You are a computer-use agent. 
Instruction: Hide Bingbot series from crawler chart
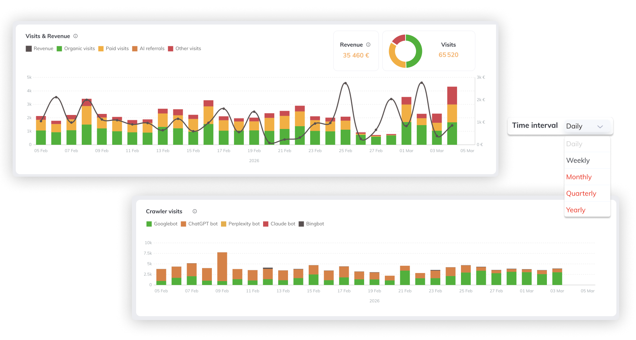pos(312,224)
